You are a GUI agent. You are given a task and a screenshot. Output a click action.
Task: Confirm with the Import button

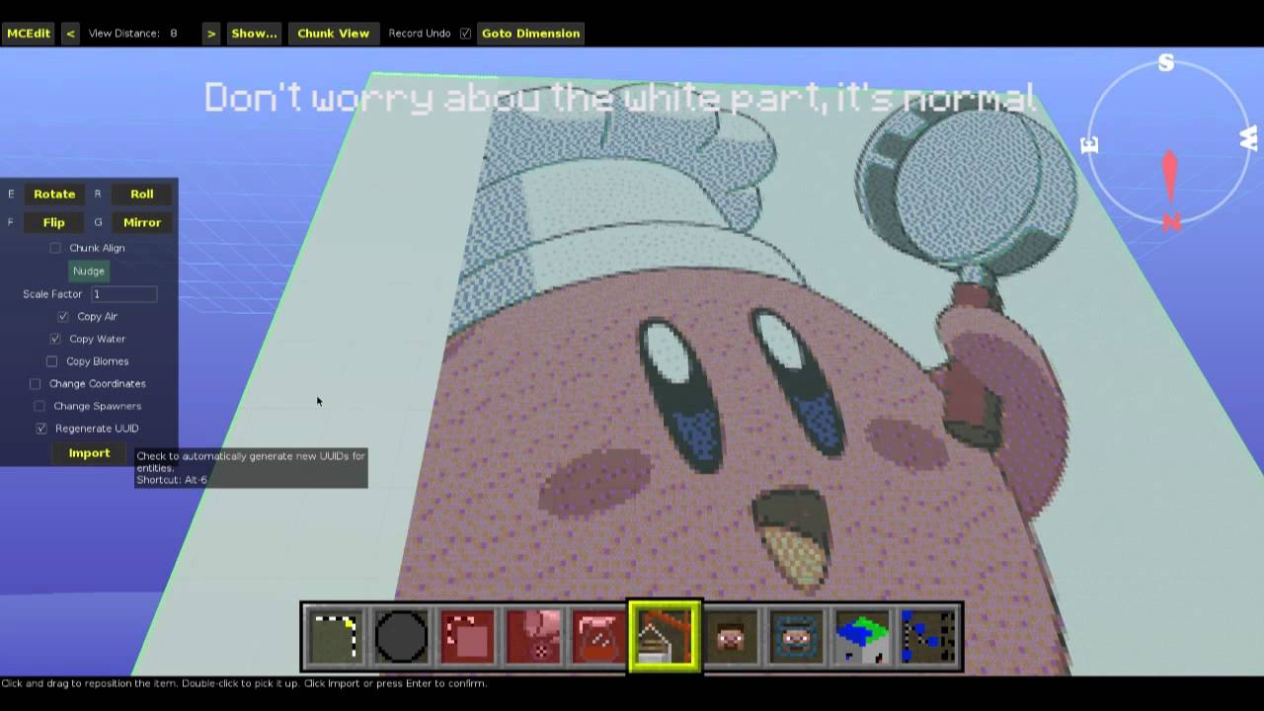point(89,453)
